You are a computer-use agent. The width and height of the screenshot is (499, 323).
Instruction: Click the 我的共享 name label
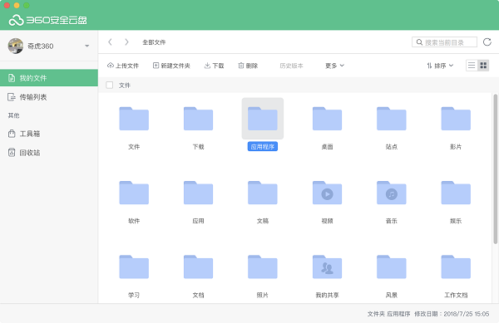click(327, 295)
